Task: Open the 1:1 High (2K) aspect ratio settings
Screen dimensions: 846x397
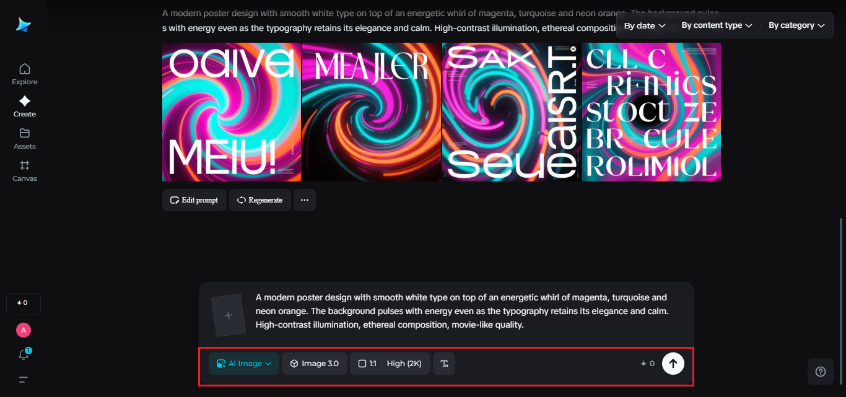Action: click(x=390, y=364)
